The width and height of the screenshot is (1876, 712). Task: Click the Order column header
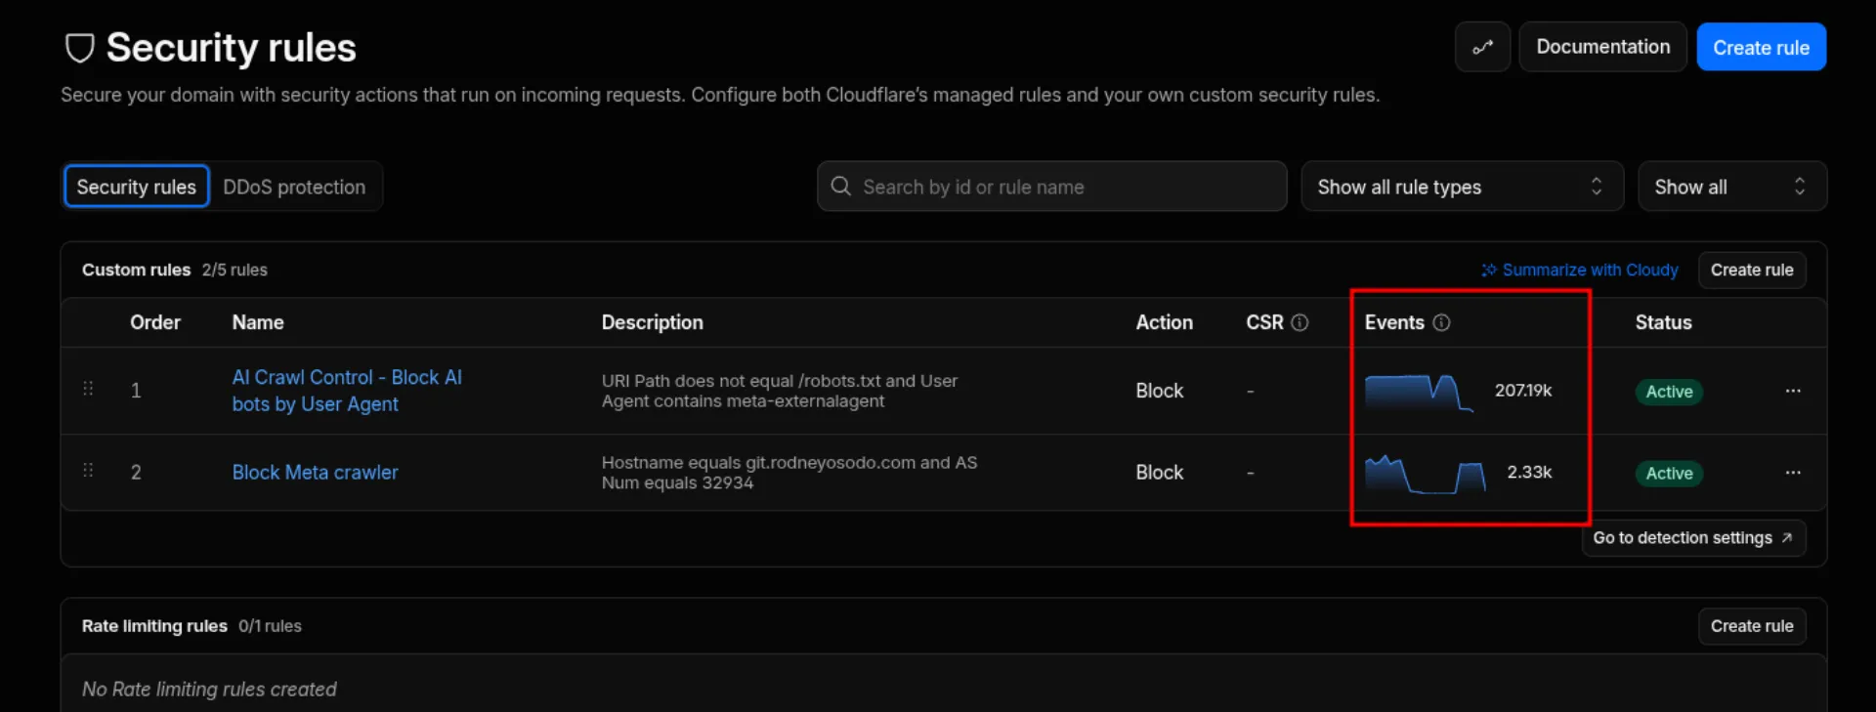155,322
